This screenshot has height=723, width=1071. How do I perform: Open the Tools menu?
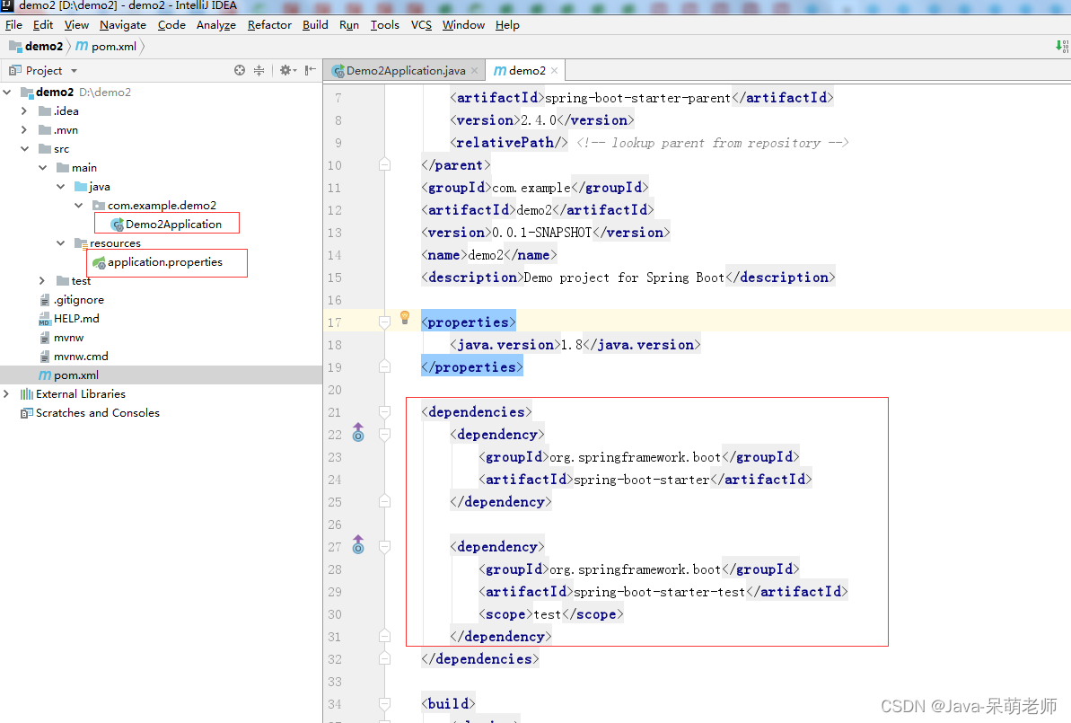coord(384,24)
